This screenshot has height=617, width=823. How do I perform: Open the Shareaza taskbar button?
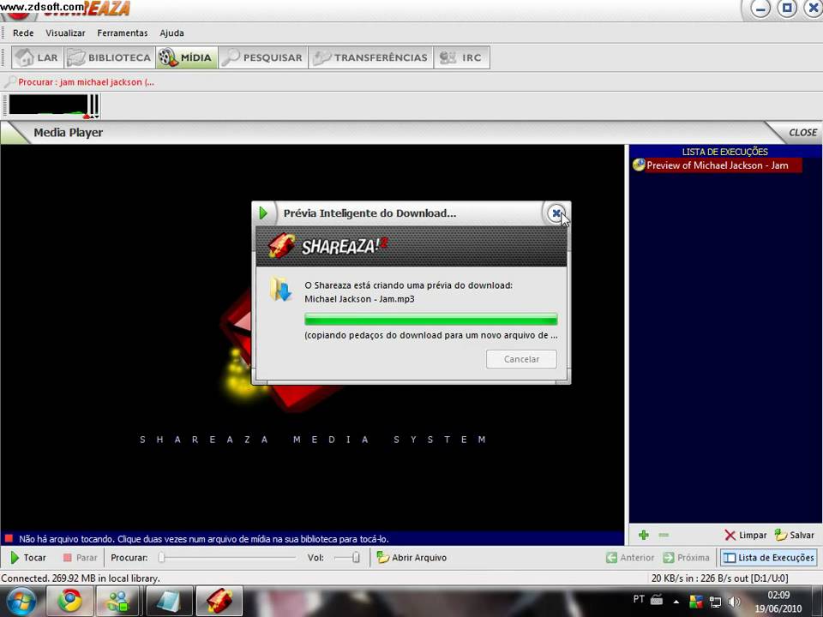pyautogui.click(x=219, y=602)
